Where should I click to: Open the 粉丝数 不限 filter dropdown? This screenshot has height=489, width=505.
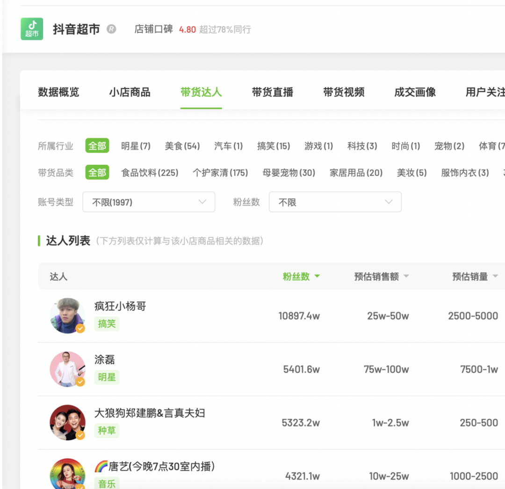click(x=335, y=202)
